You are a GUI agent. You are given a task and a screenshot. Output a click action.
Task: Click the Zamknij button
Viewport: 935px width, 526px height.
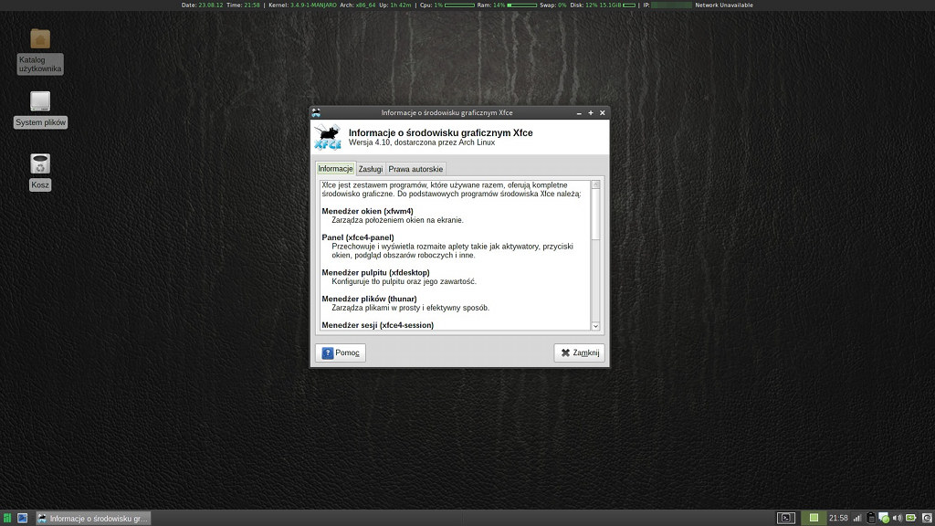click(x=579, y=352)
